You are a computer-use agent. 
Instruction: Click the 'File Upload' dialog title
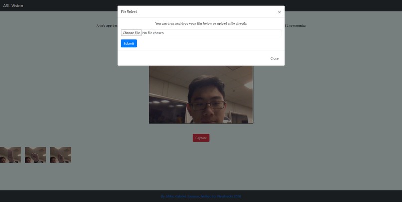click(129, 12)
